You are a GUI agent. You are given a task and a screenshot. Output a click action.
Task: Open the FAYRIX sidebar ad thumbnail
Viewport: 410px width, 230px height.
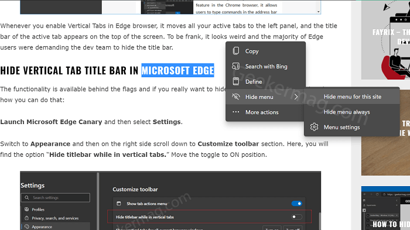pyautogui.click(x=385, y=40)
